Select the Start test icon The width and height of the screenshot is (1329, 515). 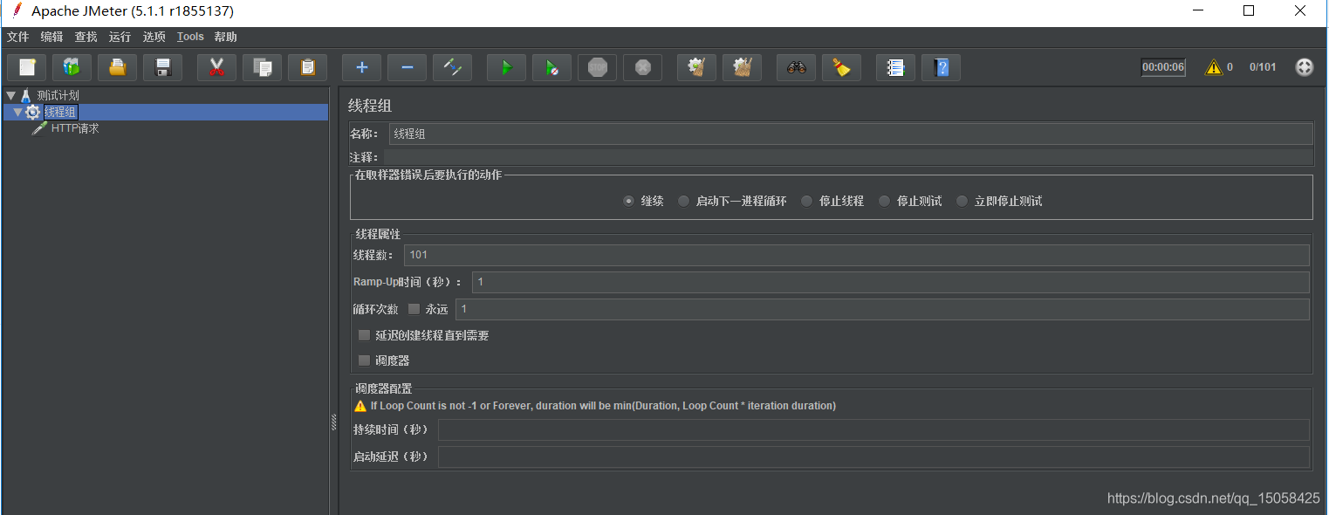click(x=506, y=67)
